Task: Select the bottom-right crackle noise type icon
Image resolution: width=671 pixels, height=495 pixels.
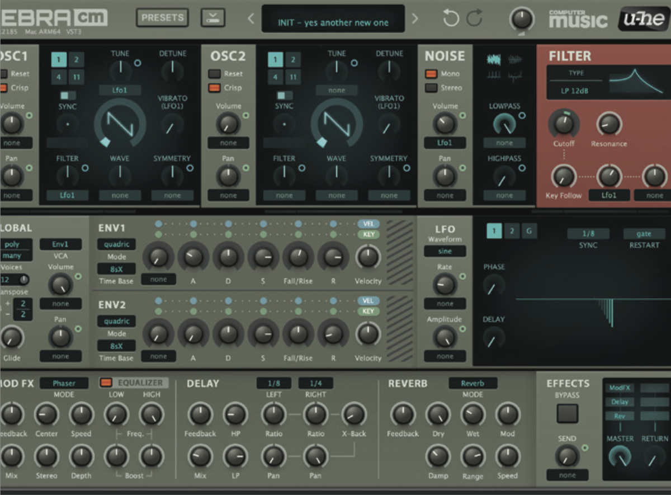Action: (516, 77)
